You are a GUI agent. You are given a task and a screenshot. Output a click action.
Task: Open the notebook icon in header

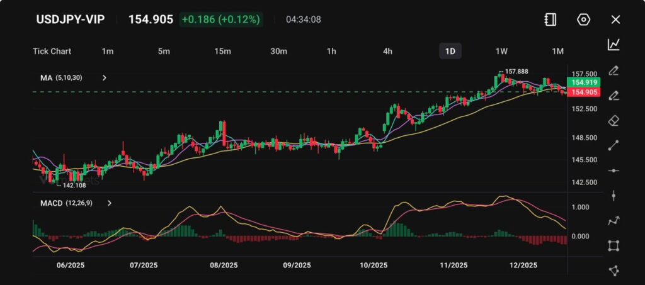tap(551, 20)
